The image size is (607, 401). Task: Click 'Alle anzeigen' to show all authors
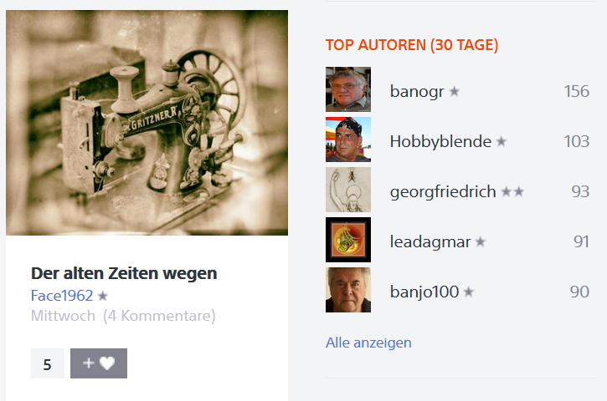(x=368, y=343)
